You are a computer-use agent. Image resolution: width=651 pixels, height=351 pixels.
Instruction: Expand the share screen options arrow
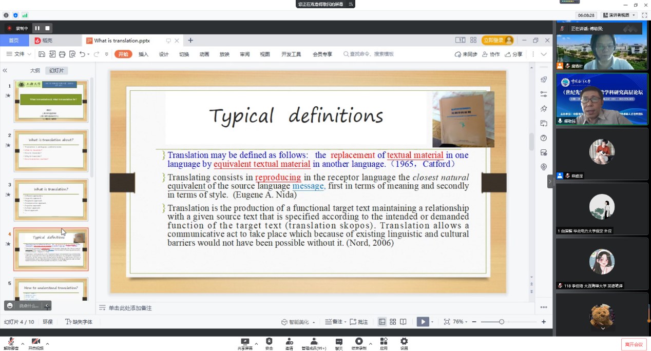pos(256,344)
